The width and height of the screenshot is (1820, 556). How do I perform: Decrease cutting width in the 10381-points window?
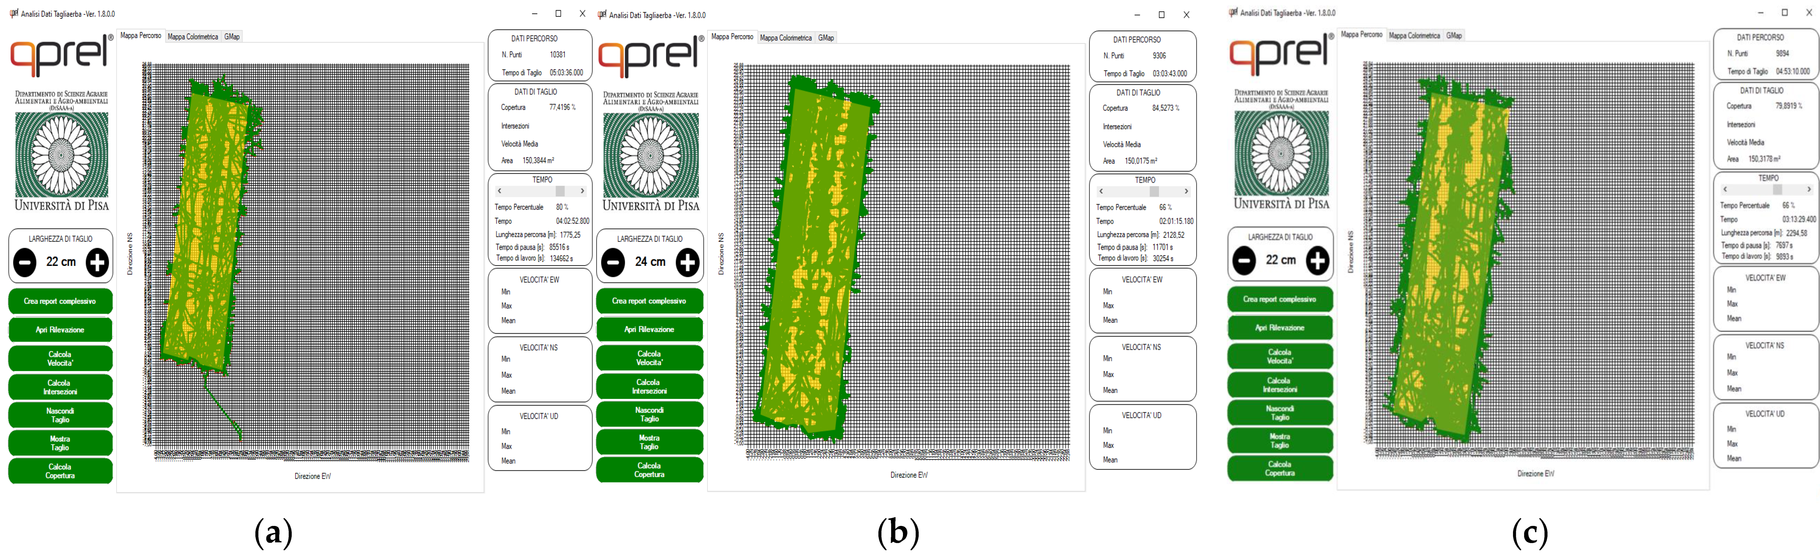point(25,263)
